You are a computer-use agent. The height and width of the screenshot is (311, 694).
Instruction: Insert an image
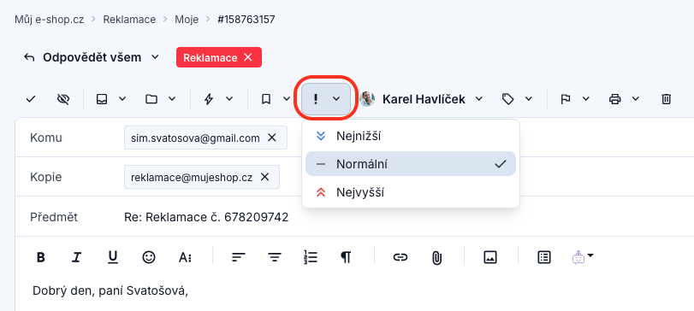click(490, 257)
